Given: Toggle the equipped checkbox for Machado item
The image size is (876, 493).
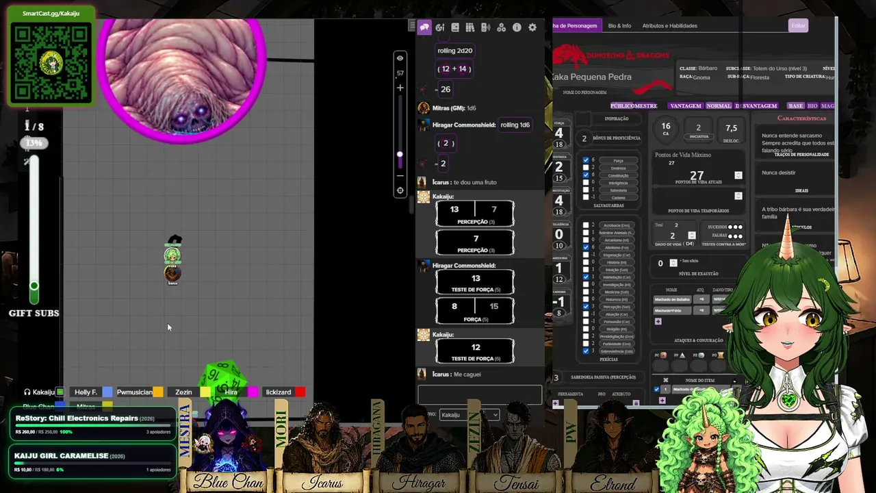Looking at the screenshot, I should (x=657, y=390).
